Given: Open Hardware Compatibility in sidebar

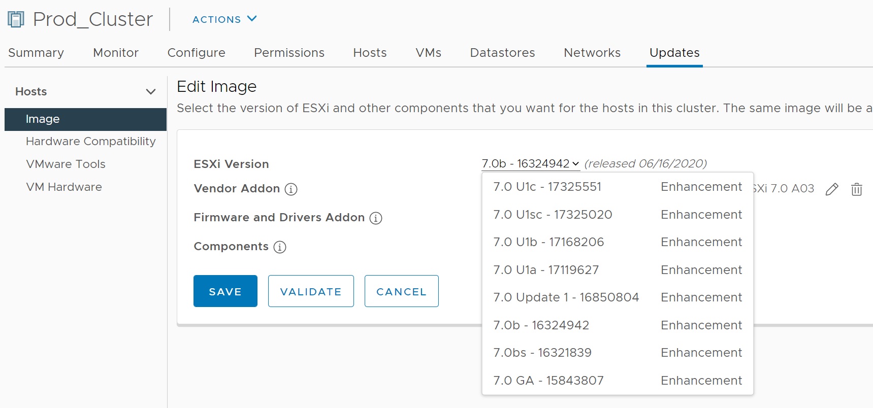Looking at the screenshot, I should (x=91, y=142).
